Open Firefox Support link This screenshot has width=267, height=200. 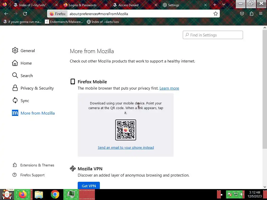pyautogui.click(x=28, y=175)
